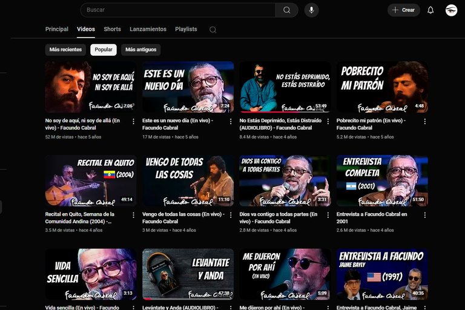Open options menu for Recital en Quito
Viewport: 465px width, 310px height.
(x=133, y=215)
